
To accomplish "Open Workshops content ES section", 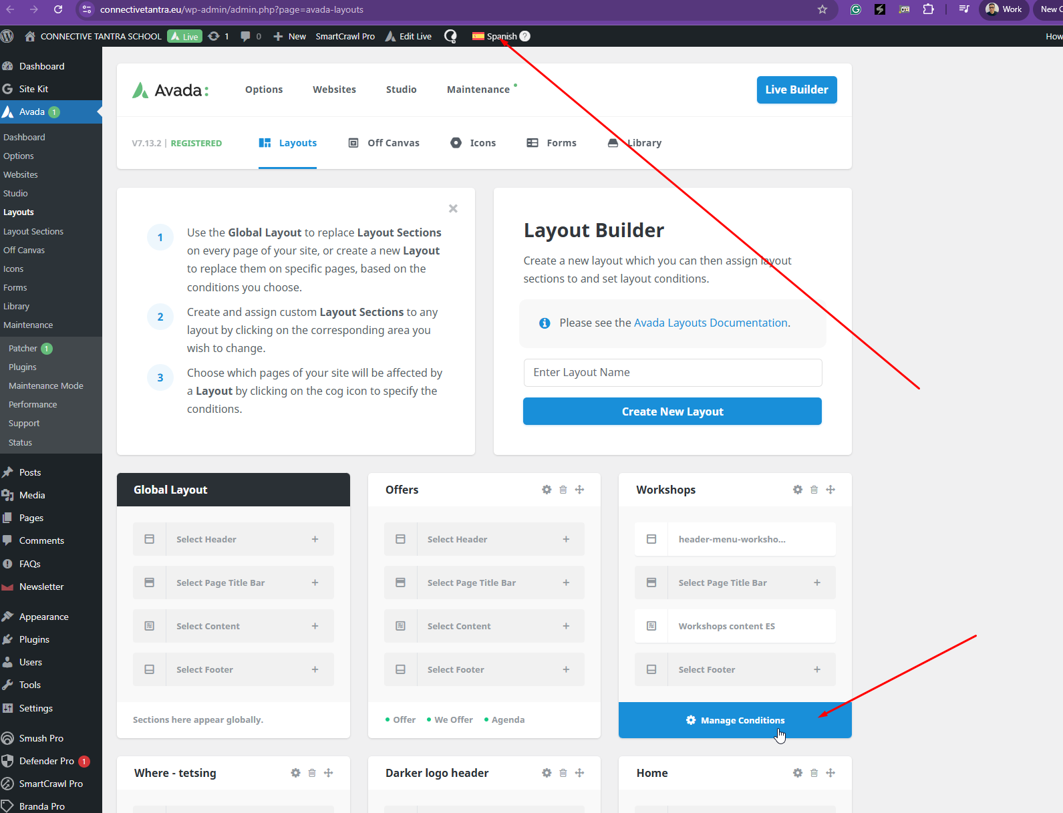I will point(735,626).
